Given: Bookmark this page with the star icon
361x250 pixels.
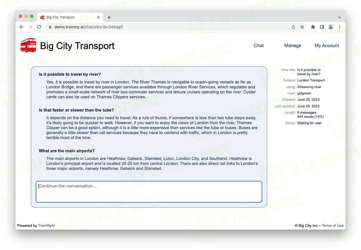Looking at the screenshot, I should coord(302,27).
